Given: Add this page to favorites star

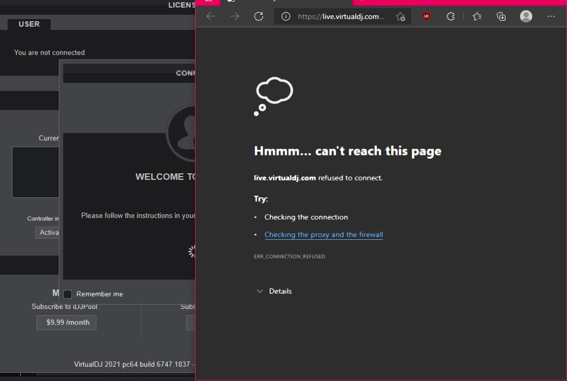Looking at the screenshot, I should coord(400,17).
